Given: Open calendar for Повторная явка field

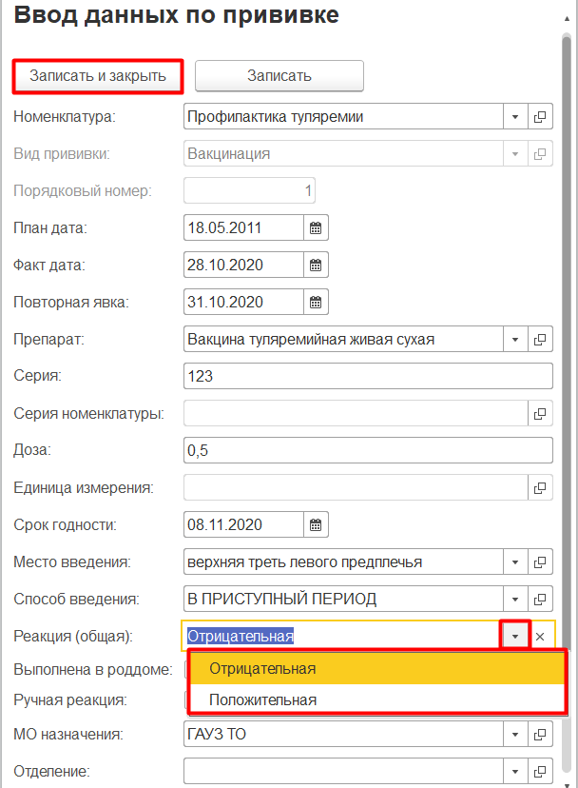Looking at the screenshot, I should click(317, 303).
